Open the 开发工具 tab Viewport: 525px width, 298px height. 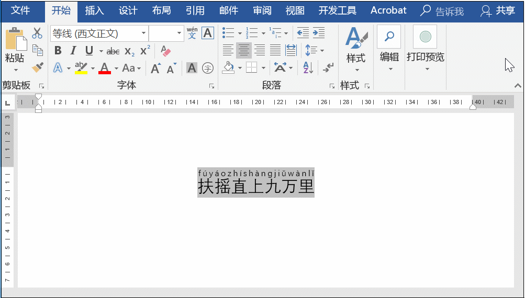[338, 10]
